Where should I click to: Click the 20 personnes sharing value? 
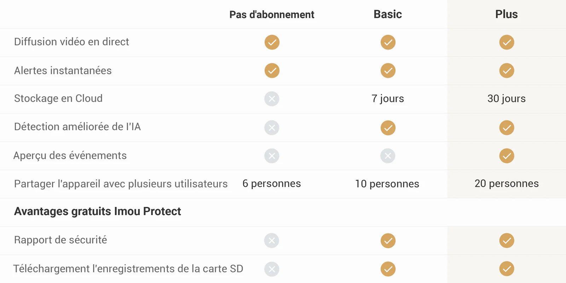point(506,183)
